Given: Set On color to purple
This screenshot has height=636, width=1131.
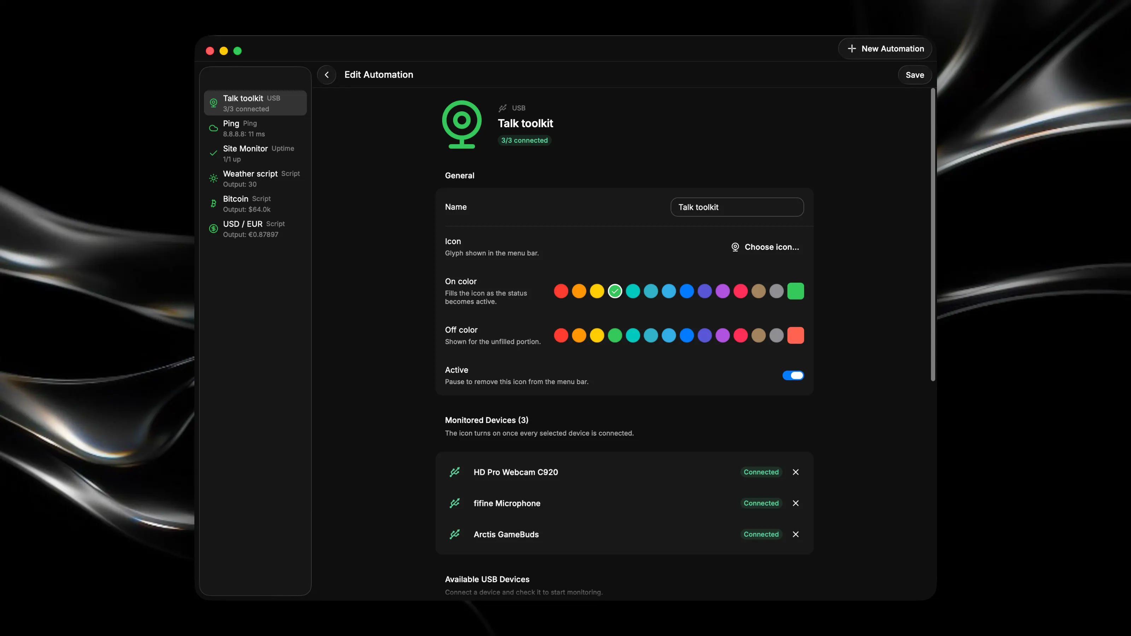Looking at the screenshot, I should (x=723, y=291).
